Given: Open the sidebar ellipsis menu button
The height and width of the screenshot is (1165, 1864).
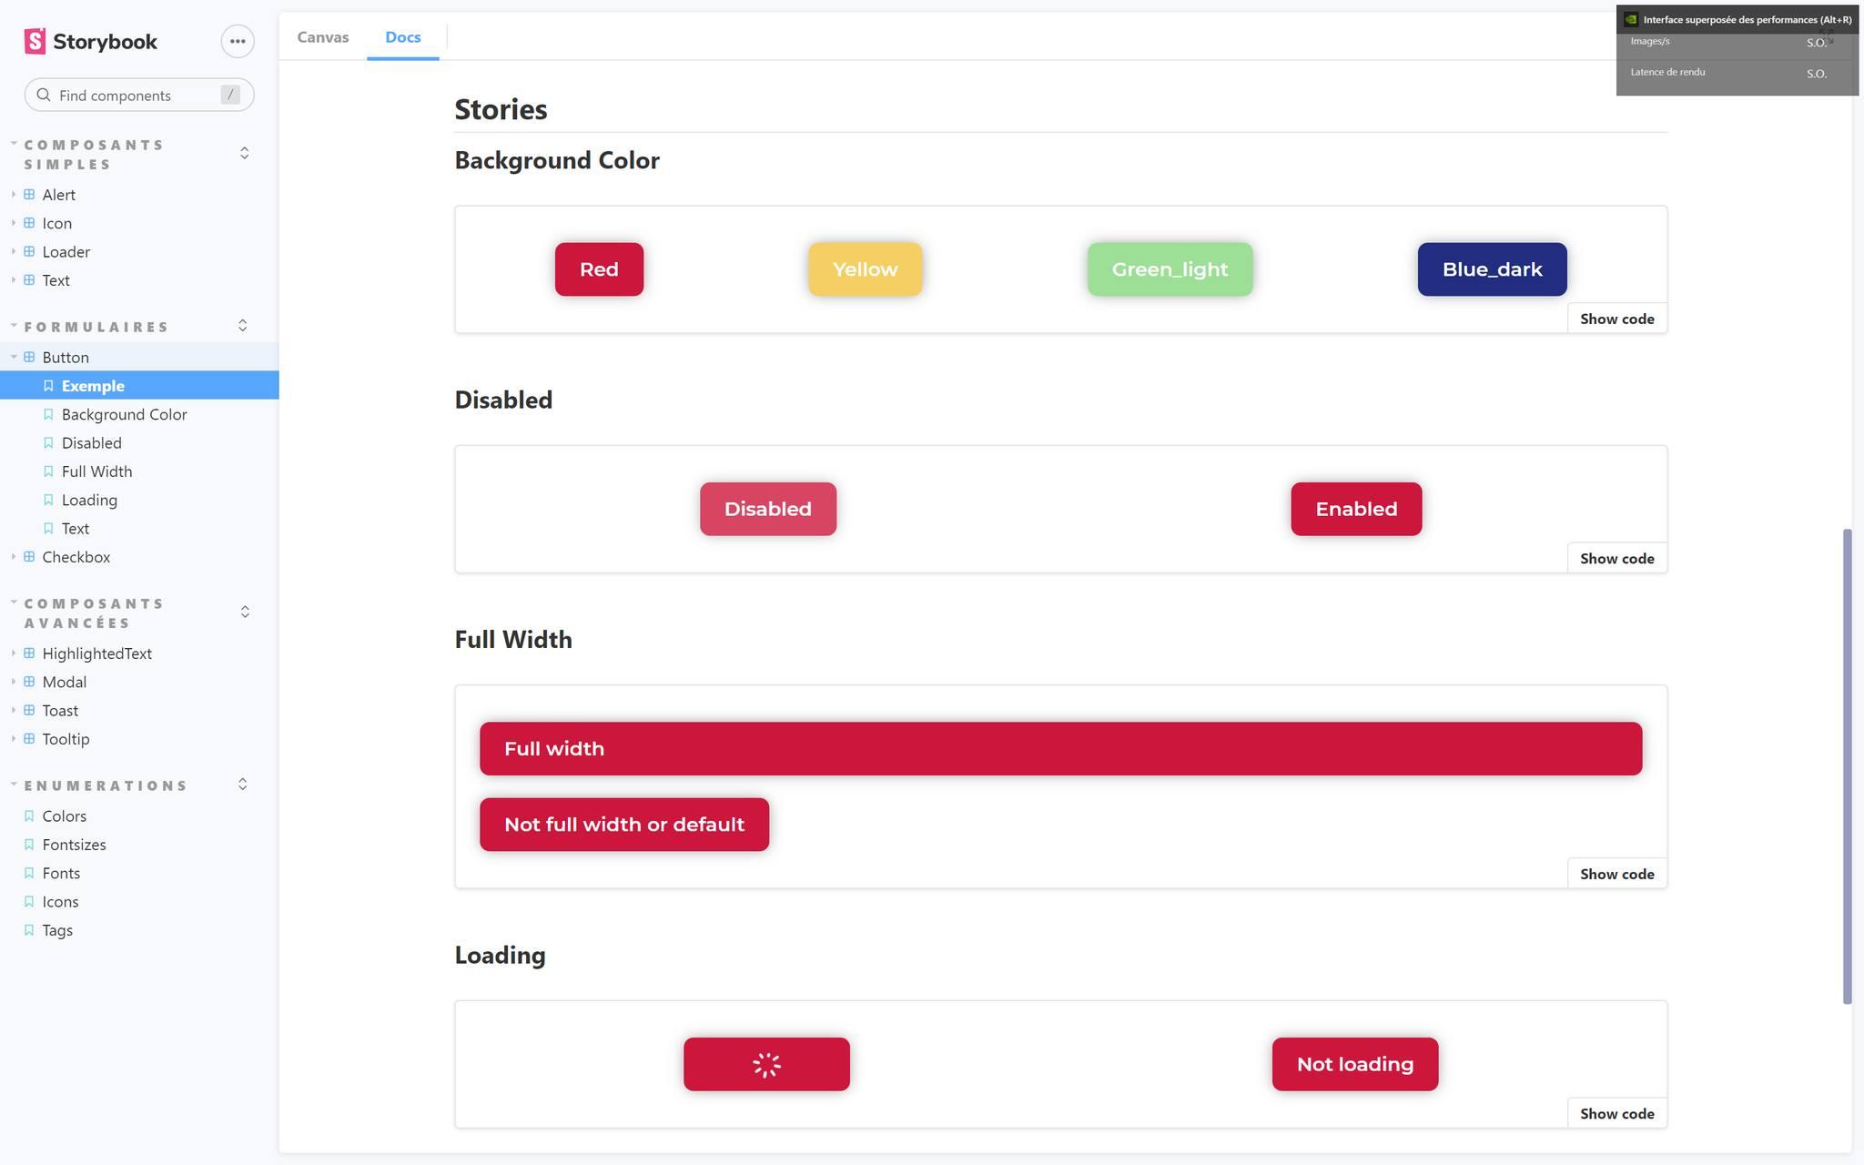Looking at the screenshot, I should pos(238,41).
